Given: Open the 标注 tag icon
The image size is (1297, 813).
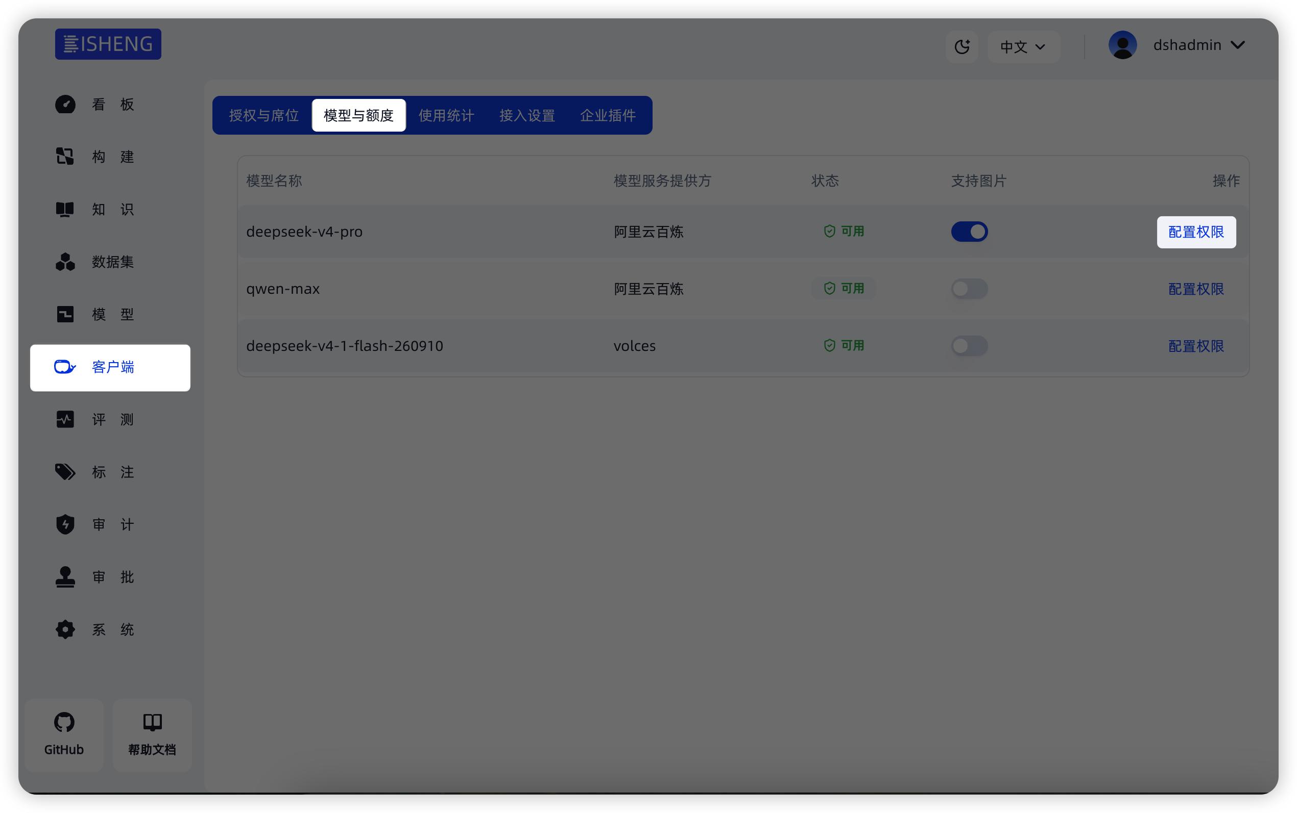Looking at the screenshot, I should 65,472.
